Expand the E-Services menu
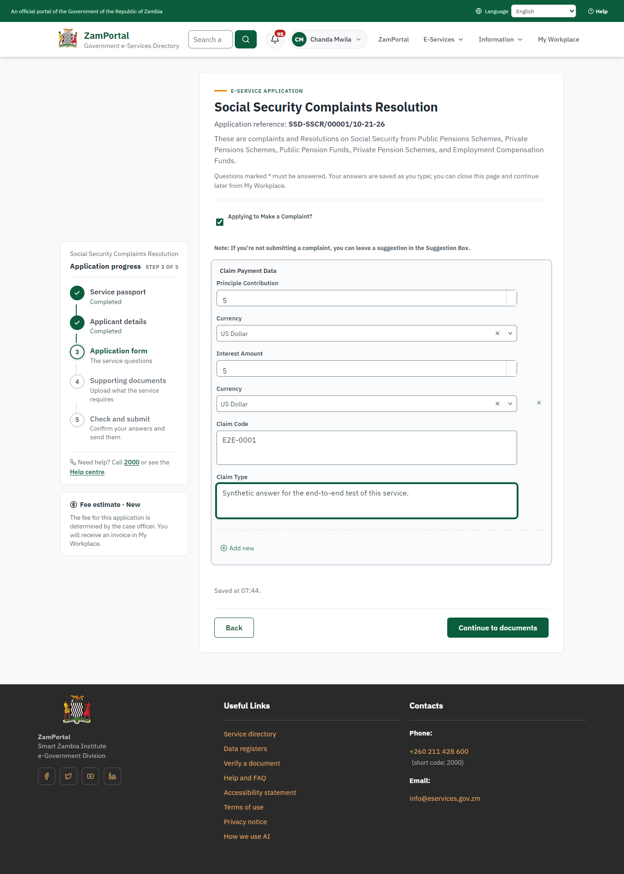Viewport: 624px width, 874px height. (x=443, y=39)
